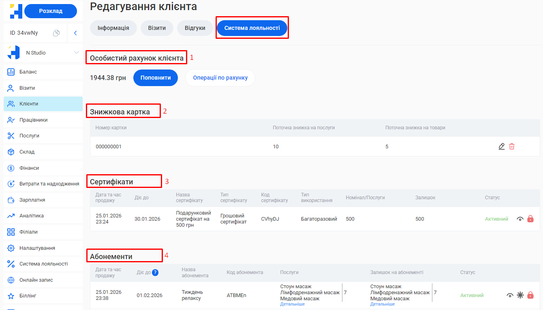Open Операції по рахунку
Screen dimensions: 543x310
coord(220,78)
